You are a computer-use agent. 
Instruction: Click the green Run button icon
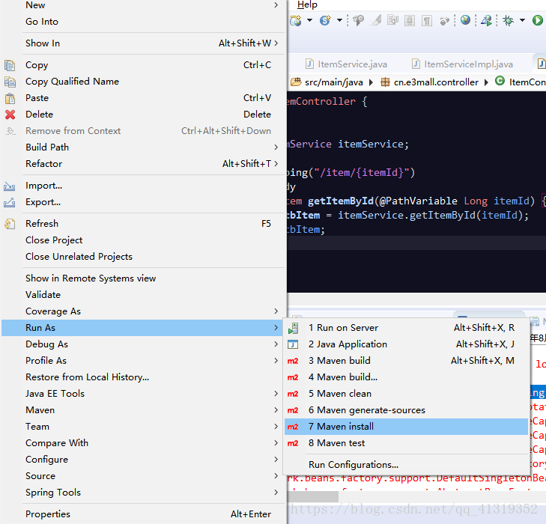pyautogui.click(x=537, y=20)
